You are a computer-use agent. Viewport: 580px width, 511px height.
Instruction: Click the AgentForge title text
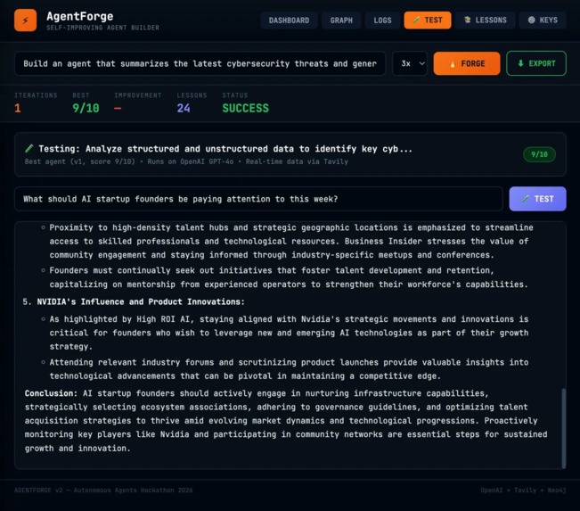click(80, 16)
